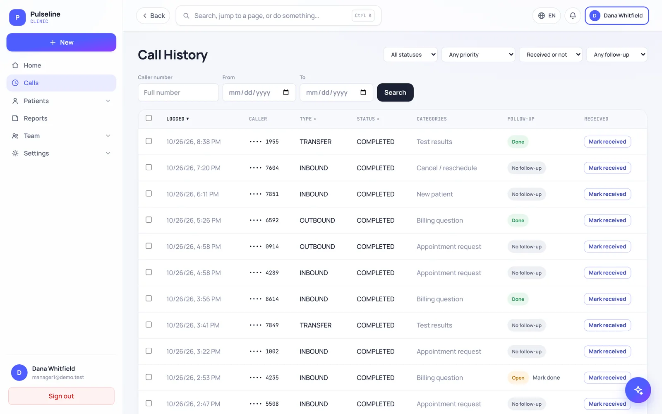Click the dark Search button

tap(395, 92)
